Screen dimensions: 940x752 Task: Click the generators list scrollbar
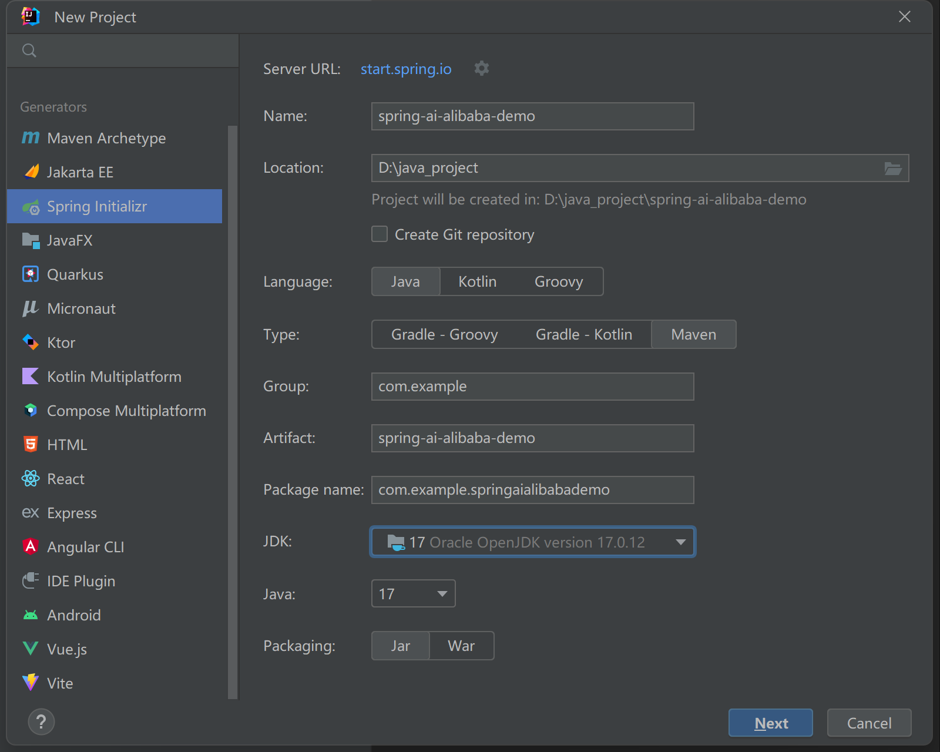[x=233, y=411]
